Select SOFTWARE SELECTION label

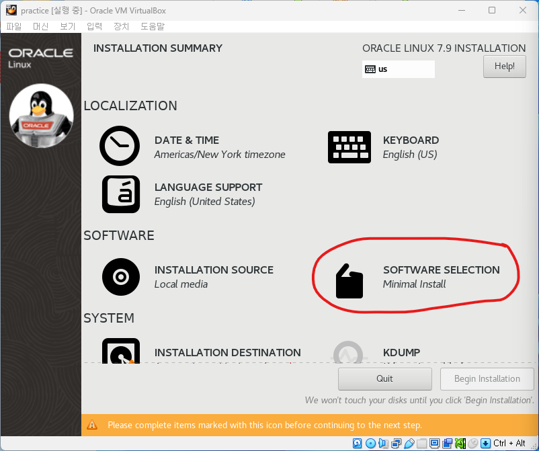point(442,270)
